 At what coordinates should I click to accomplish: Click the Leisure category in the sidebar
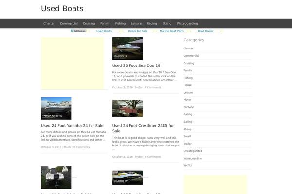188,93
